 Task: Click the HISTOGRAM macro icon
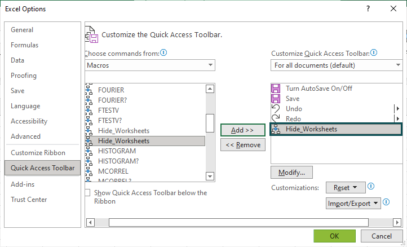click(x=89, y=151)
